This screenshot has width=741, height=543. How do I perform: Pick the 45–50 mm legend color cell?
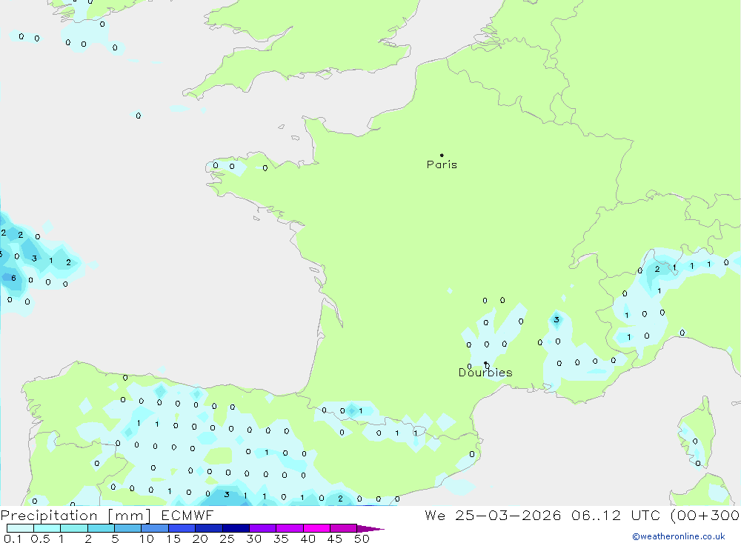(343, 528)
